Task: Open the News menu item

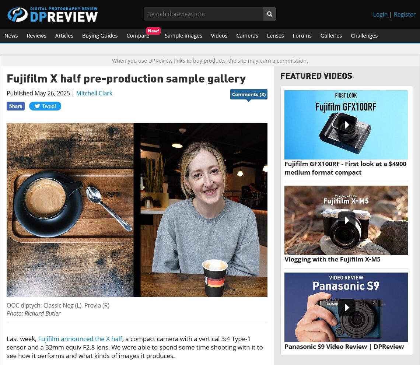Action: click(11, 36)
